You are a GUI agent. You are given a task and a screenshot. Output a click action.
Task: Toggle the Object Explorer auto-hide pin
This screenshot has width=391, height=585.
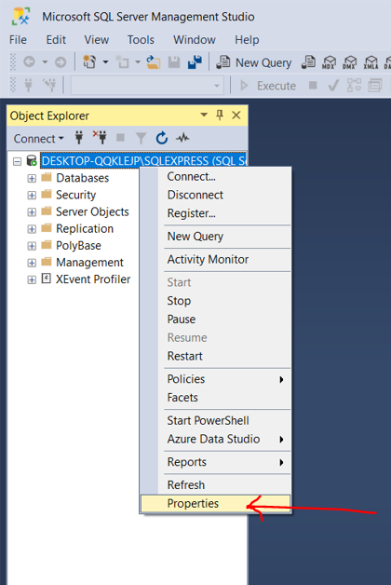coord(220,115)
